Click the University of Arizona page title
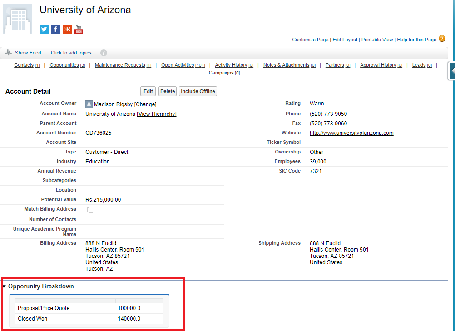 click(85, 10)
